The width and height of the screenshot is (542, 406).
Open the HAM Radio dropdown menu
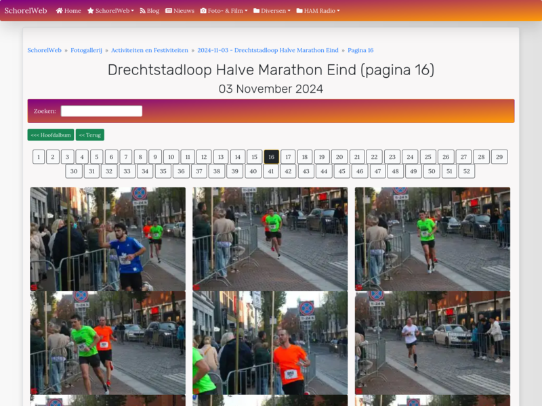tap(318, 11)
